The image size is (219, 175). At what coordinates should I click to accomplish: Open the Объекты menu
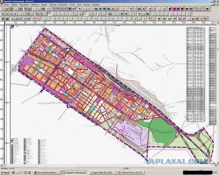[x=35, y=5]
